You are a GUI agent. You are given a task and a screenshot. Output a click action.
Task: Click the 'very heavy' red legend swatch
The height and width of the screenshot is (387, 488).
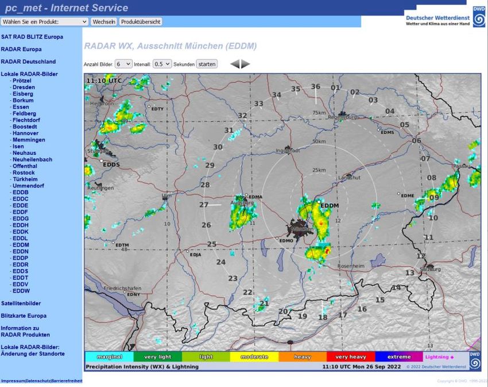pyautogui.click(x=350, y=357)
